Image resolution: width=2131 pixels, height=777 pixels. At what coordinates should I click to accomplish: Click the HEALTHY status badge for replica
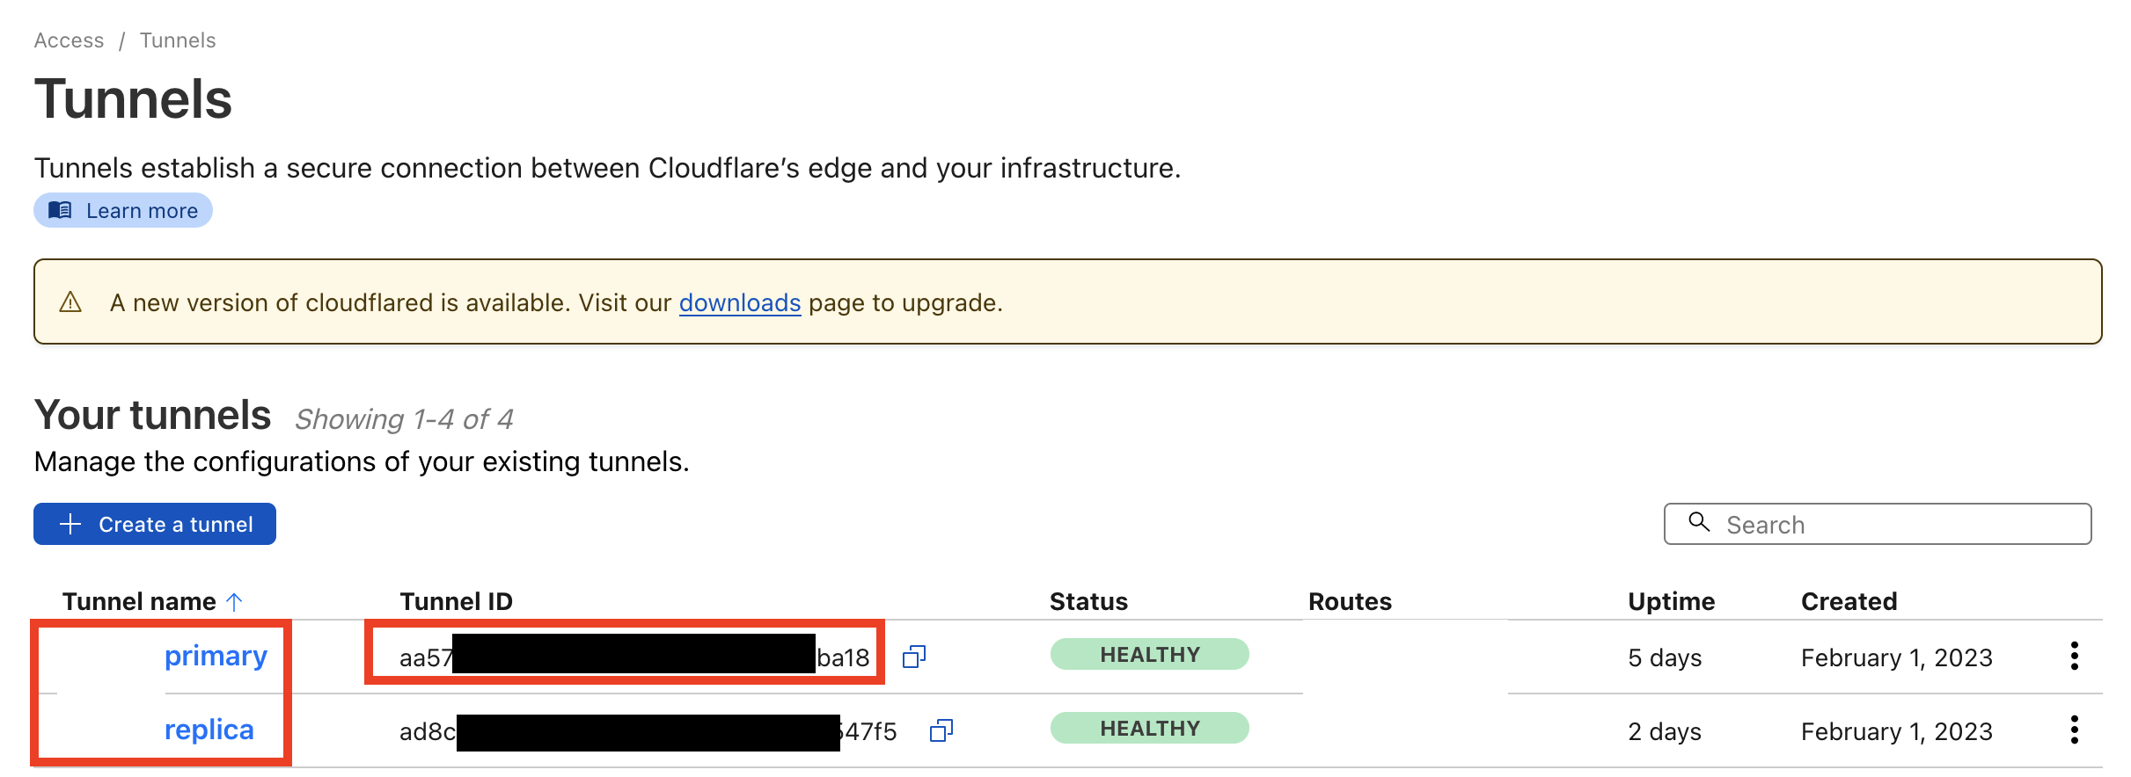1150,728
